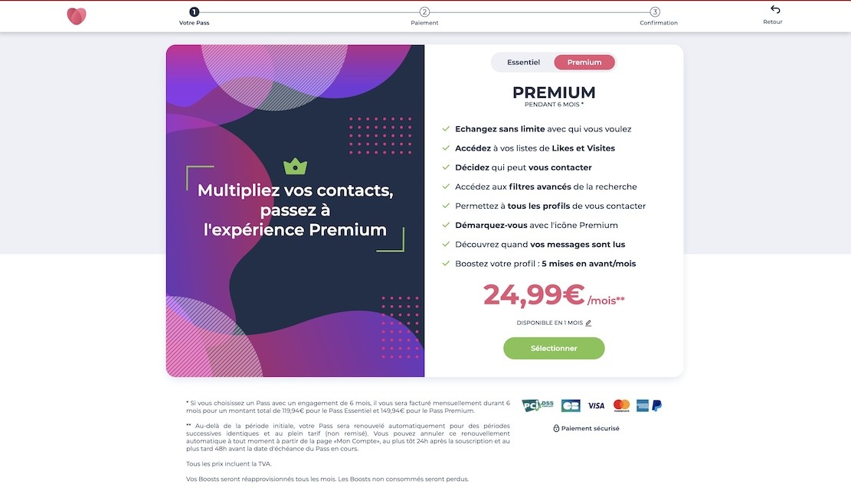Go to step 3 Confirmation
The width and height of the screenshot is (851, 487).
click(x=655, y=12)
